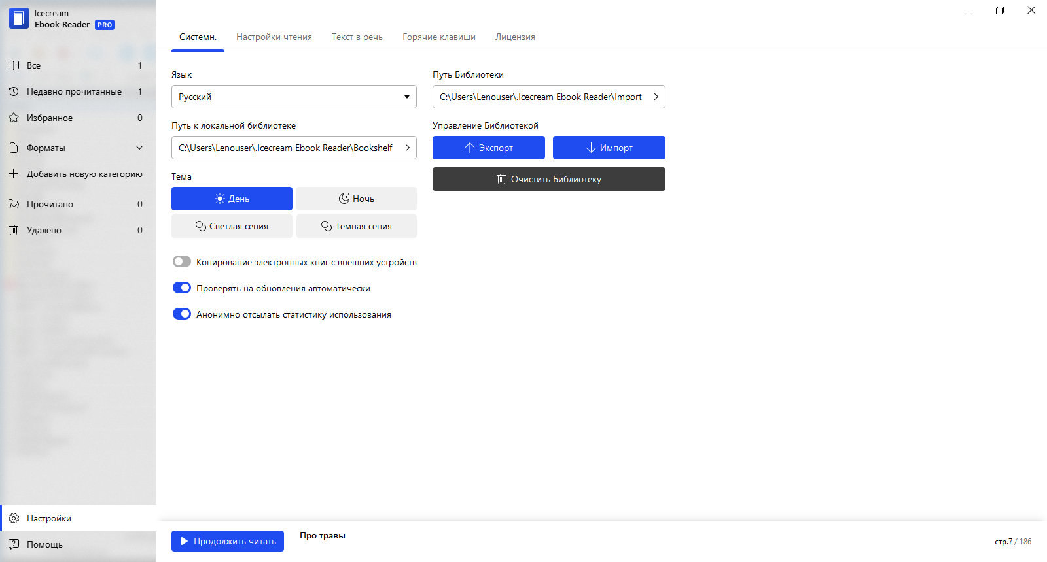
Task: Open the Язык dropdown showing Русский
Action: coord(294,97)
